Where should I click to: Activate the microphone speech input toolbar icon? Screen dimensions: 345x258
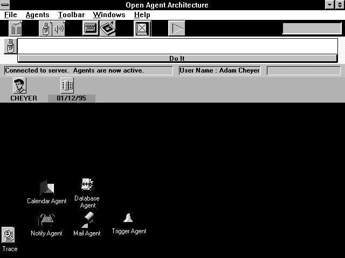click(45, 28)
